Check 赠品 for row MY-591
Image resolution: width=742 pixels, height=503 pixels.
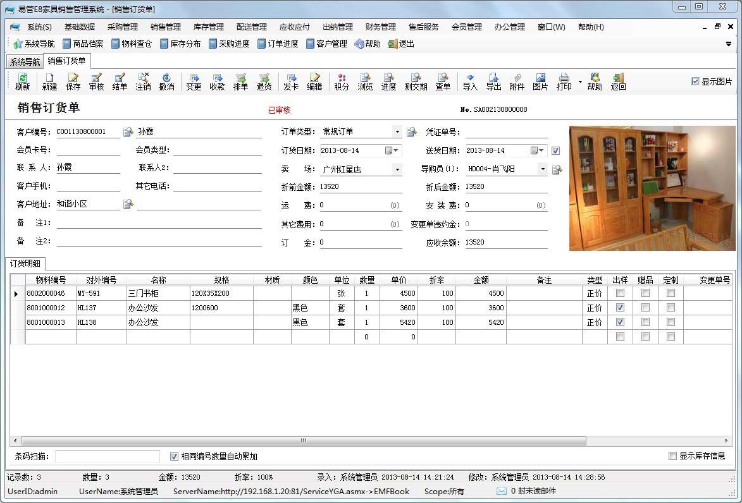pos(645,293)
